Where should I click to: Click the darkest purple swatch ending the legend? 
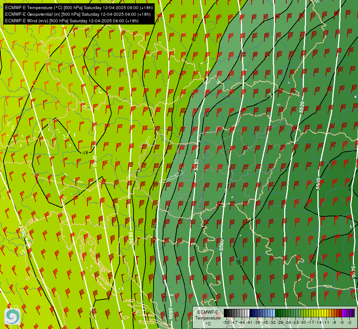[353, 313]
